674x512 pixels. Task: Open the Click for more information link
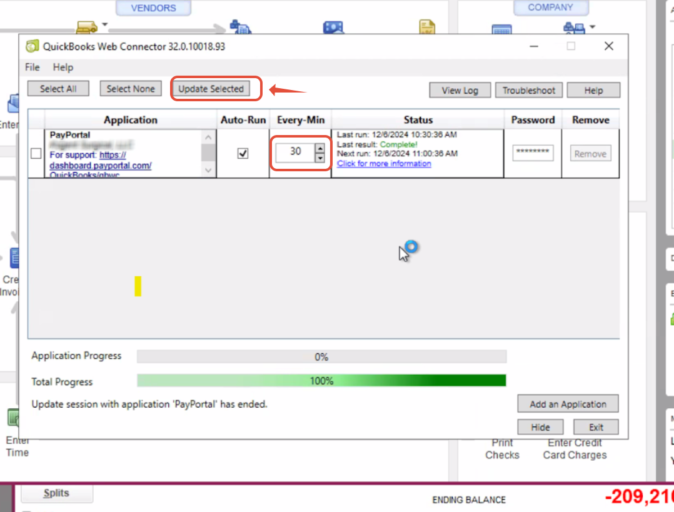coord(384,163)
